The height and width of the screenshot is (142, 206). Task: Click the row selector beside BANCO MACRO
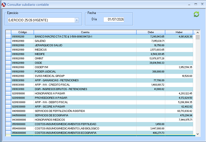click(x=8, y=36)
